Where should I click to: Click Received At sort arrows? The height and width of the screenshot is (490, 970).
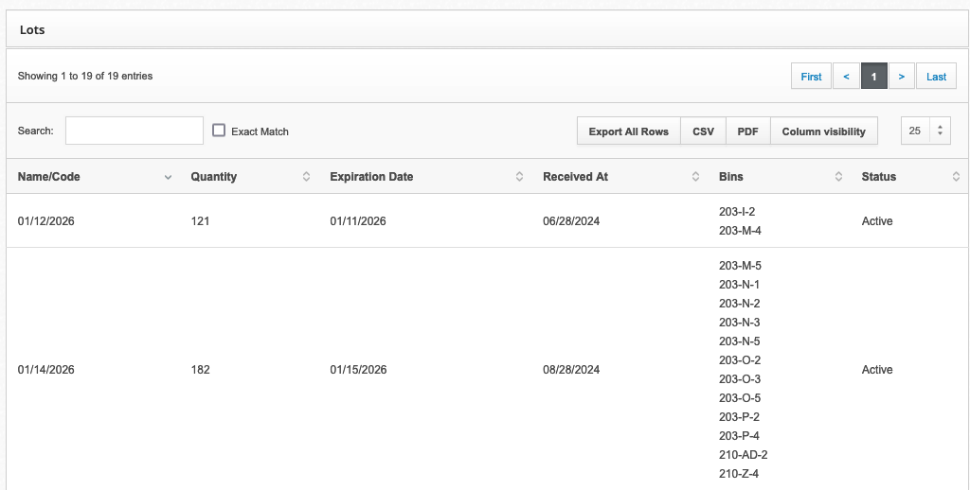(695, 177)
